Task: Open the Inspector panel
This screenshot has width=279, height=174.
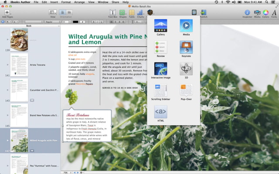Action: point(248,13)
